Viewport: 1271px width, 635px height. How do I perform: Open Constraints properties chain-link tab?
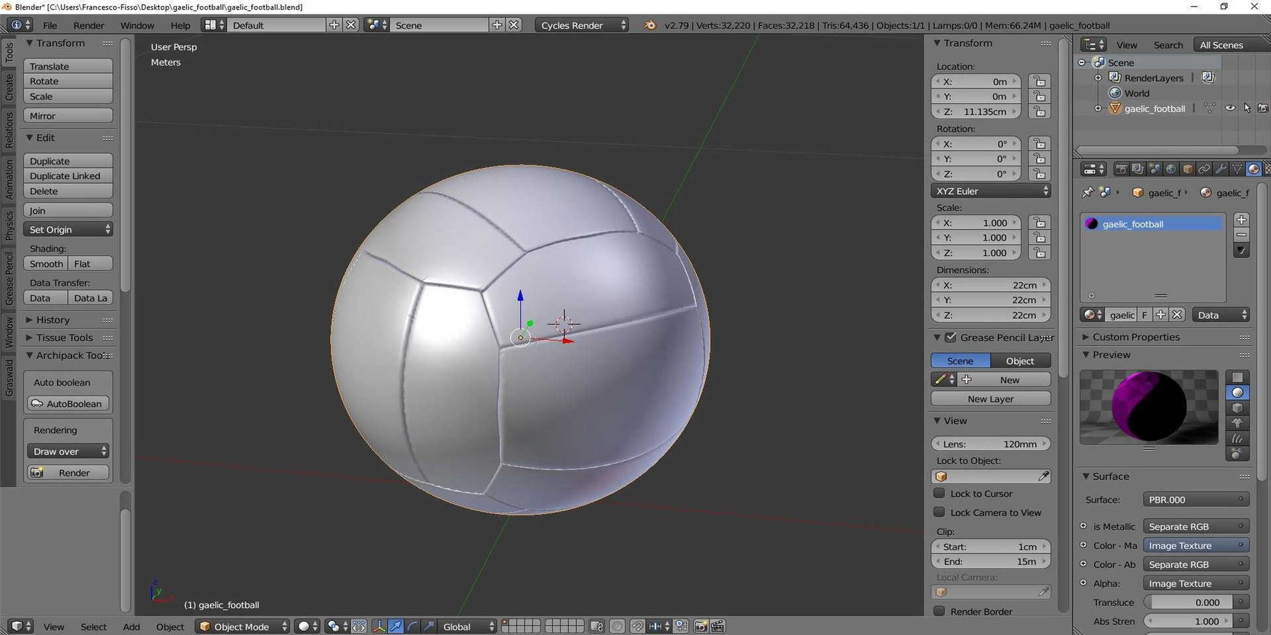point(1204,169)
